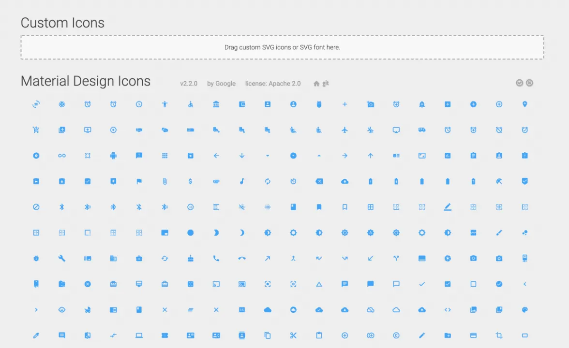This screenshot has height=348, width=569.
Task: Choose the chevron right icon
Action: click(x=36, y=309)
